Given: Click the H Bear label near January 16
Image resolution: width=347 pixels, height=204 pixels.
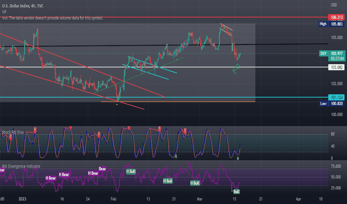Looking at the screenshot, I should (64, 175).
